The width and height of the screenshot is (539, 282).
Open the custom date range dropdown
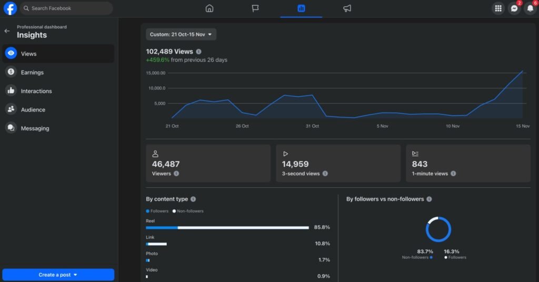pyautogui.click(x=181, y=34)
